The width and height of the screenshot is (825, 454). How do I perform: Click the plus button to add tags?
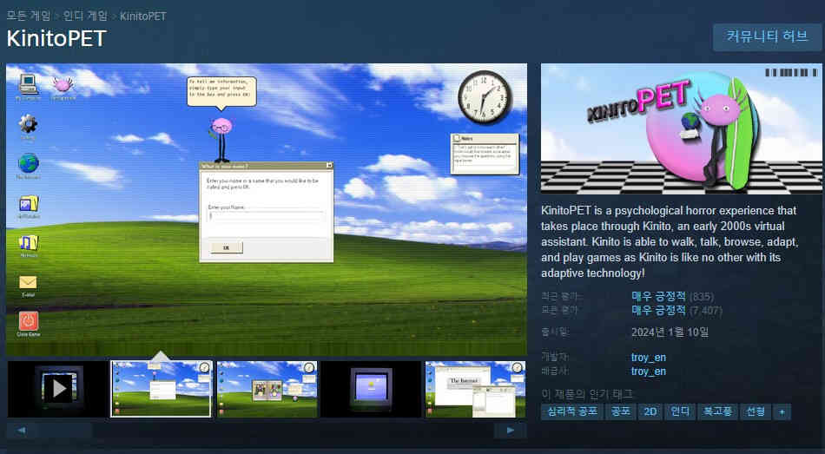point(782,411)
